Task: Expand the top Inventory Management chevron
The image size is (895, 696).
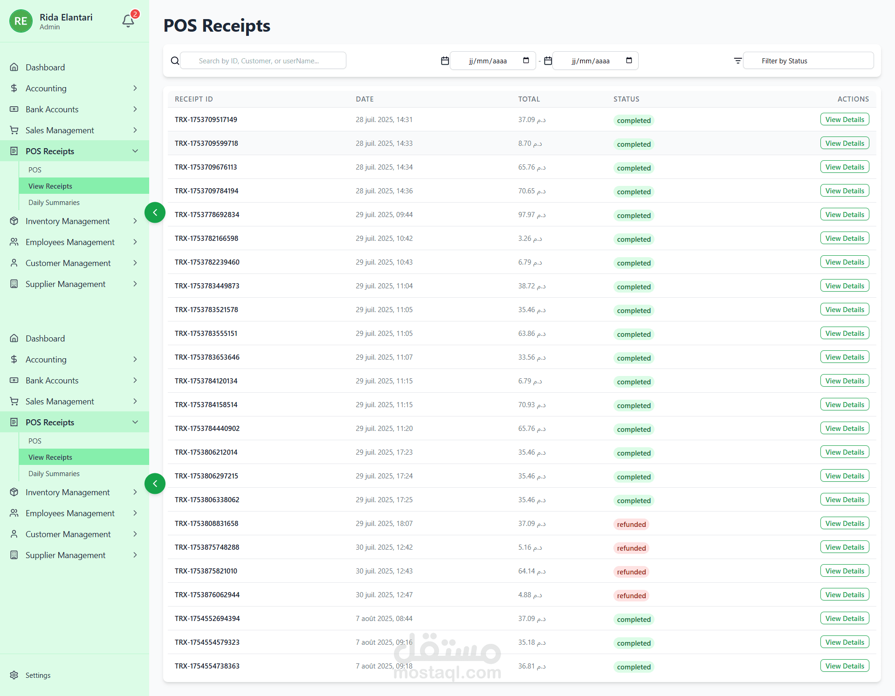Action: (135, 221)
